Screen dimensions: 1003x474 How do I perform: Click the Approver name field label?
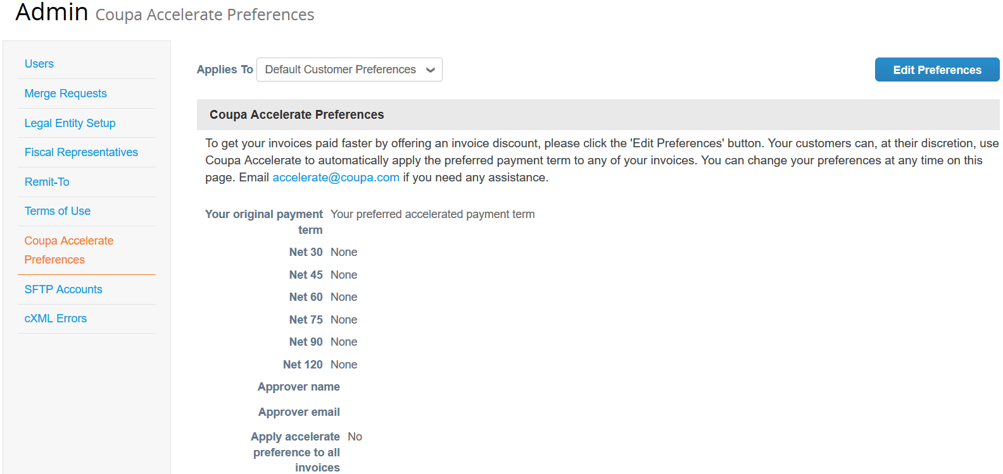299,387
